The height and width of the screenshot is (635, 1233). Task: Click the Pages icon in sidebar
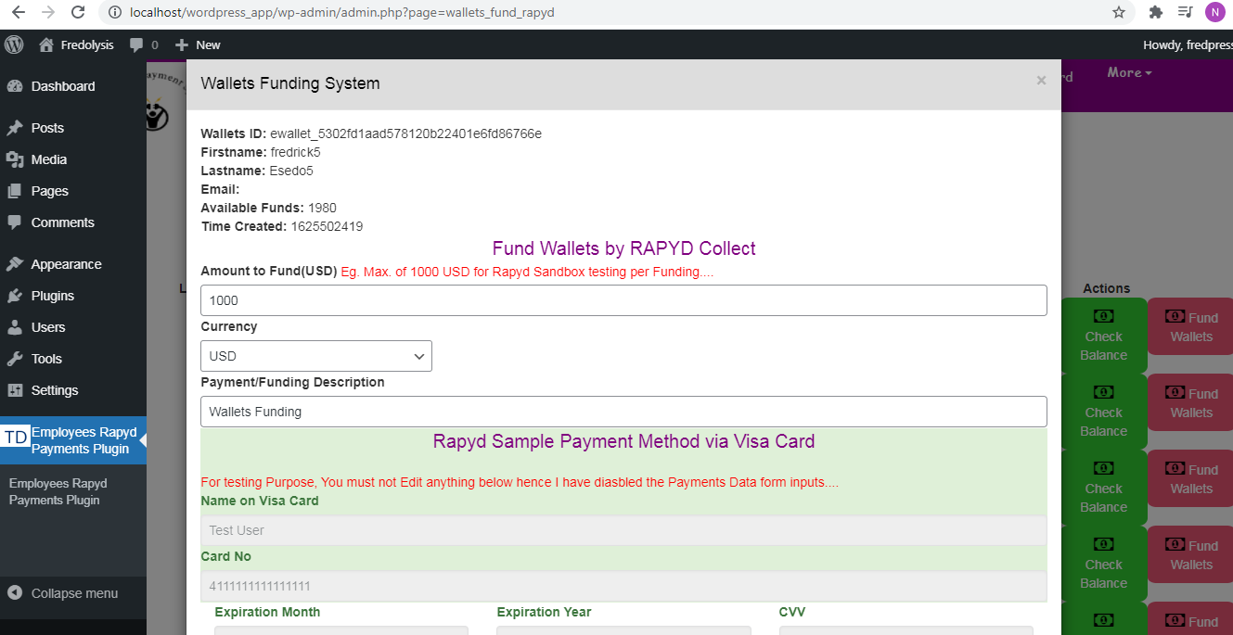click(x=15, y=191)
